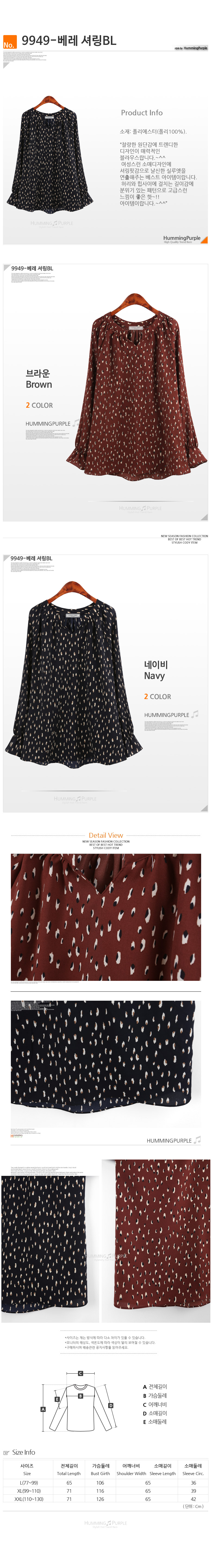Image resolution: width=212 pixels, height=1564 pixels.
Task: Click the orange No. badge icon
Action: click(9, 41)
